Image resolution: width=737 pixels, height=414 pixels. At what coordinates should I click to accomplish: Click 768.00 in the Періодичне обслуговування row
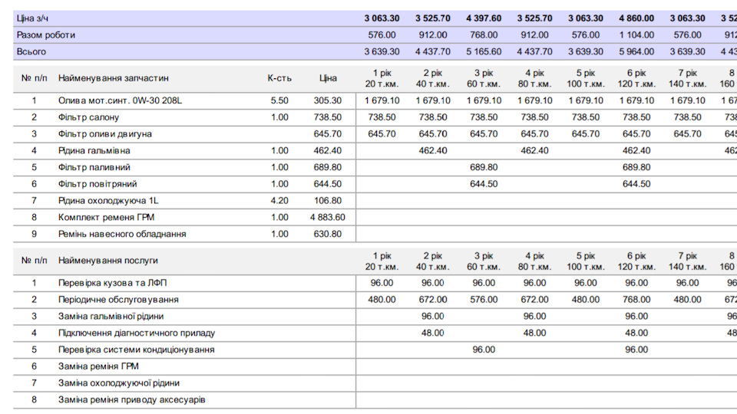(x=636, y=300)
